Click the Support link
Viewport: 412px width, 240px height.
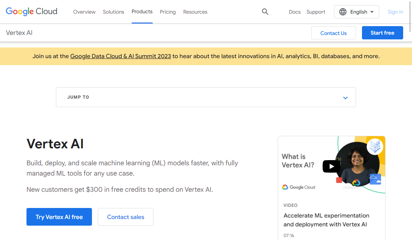pyautogui.click(x=316, y=12)
